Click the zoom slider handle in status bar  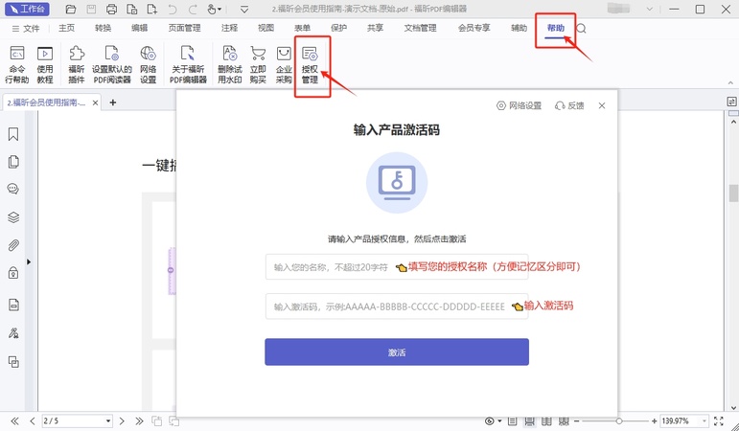click(x=619, y=421)
